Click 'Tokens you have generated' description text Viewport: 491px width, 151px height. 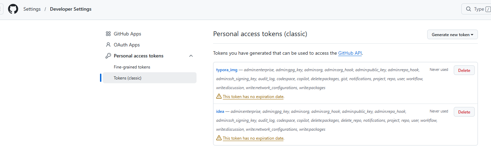288,53
